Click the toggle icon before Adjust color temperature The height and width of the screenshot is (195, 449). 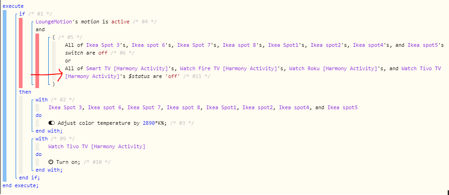[x=52, y=123]
